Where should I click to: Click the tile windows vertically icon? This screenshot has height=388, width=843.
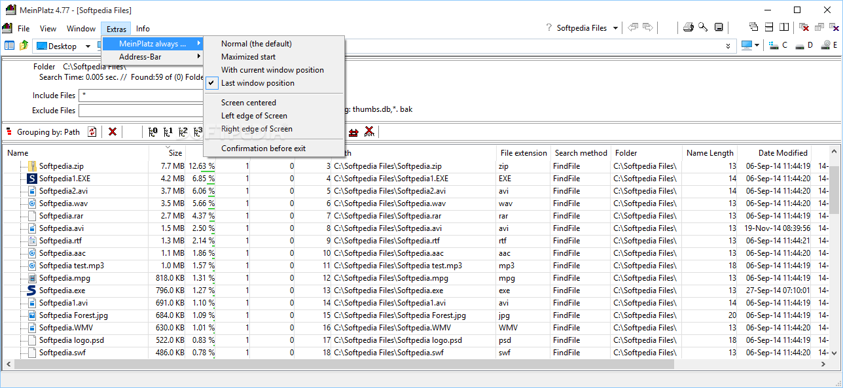tap(785, 27)
